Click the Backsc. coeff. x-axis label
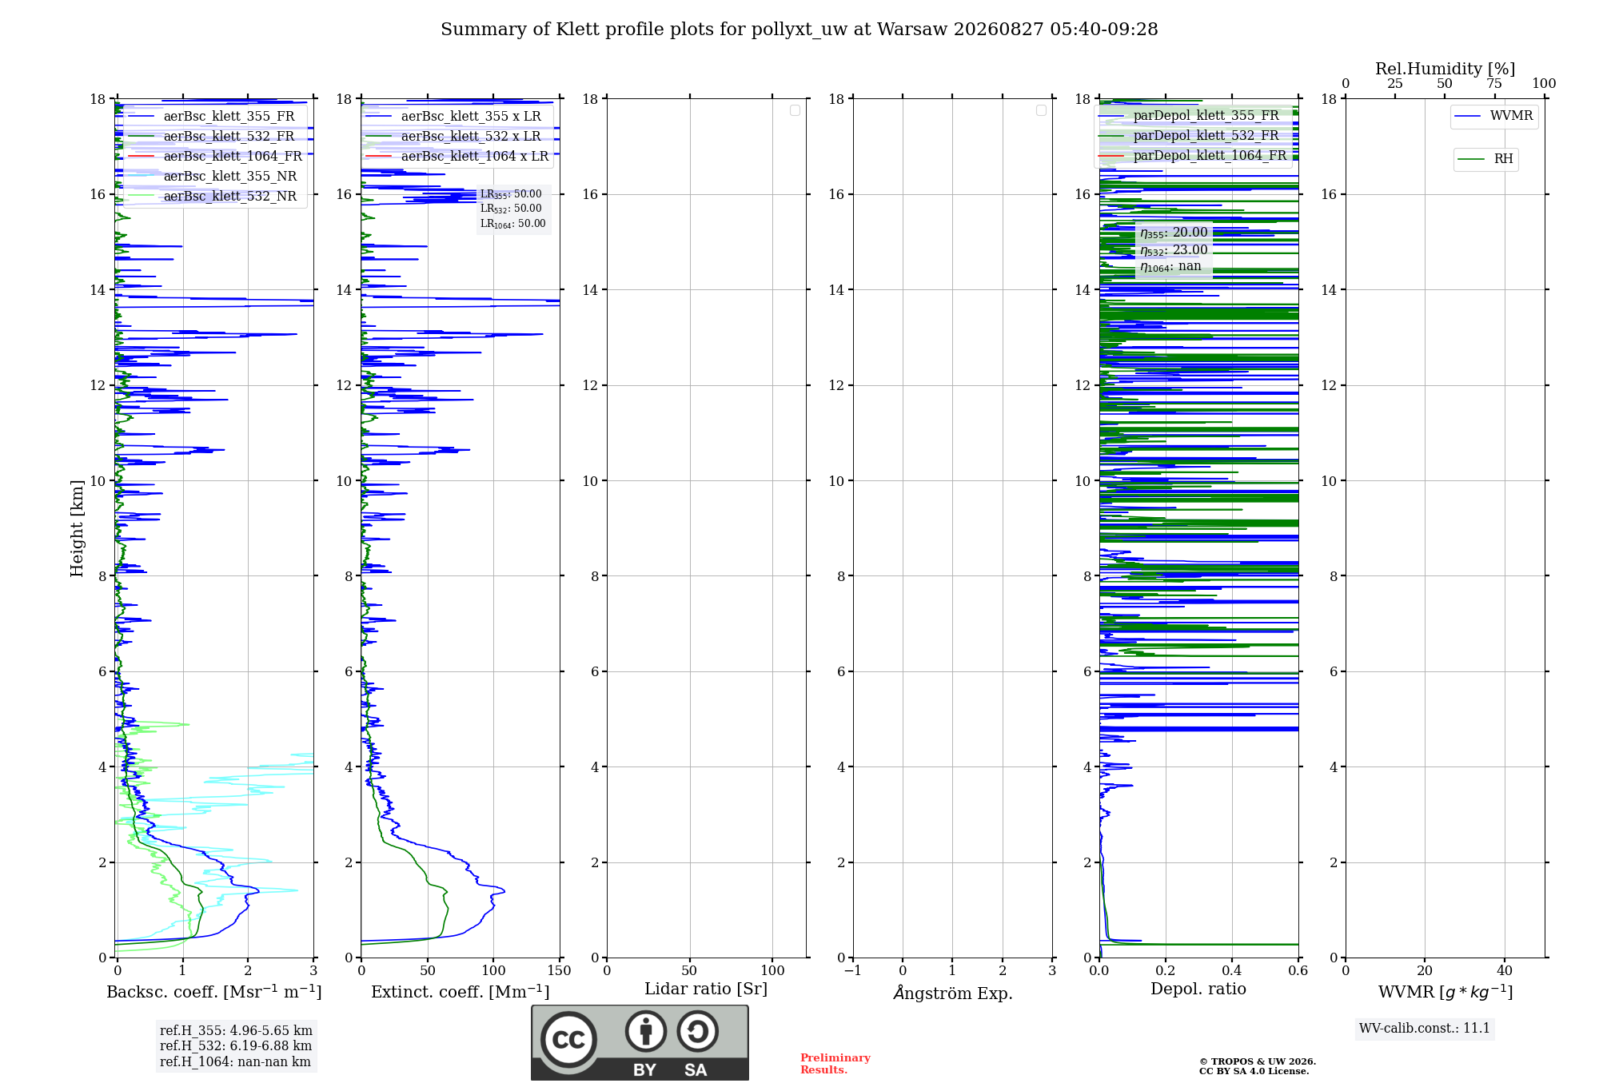The image size is (1599, 1087). [214, 992]
